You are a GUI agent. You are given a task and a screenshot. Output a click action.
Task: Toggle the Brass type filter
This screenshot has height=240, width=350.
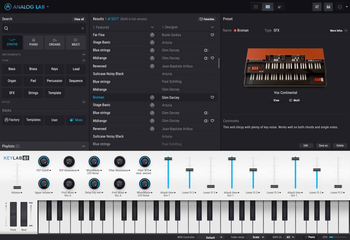pyautogui.click(x=33, y=69)
